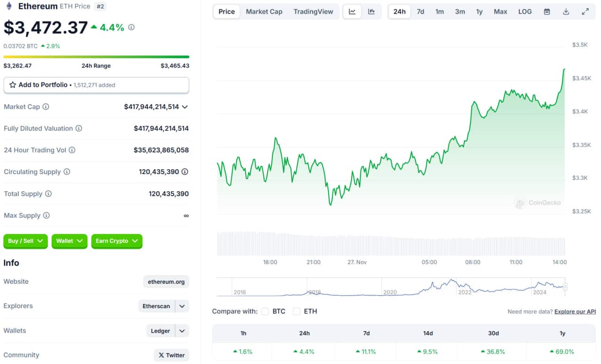Image resolution: width=601 pixels, height=364 pixels.
Task: Click info icon next to 120,435,390 circulating value
Action: click(185, 172)
